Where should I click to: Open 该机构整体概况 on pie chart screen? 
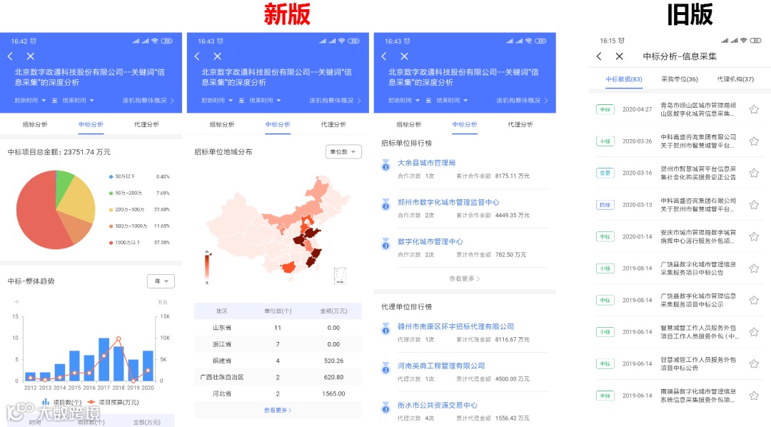coord(148,101)
